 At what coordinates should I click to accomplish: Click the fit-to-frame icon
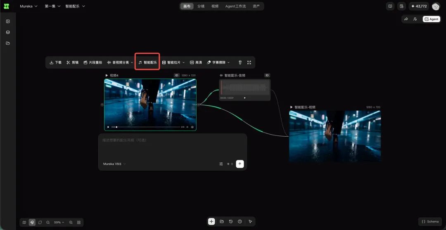click(40, 222)
